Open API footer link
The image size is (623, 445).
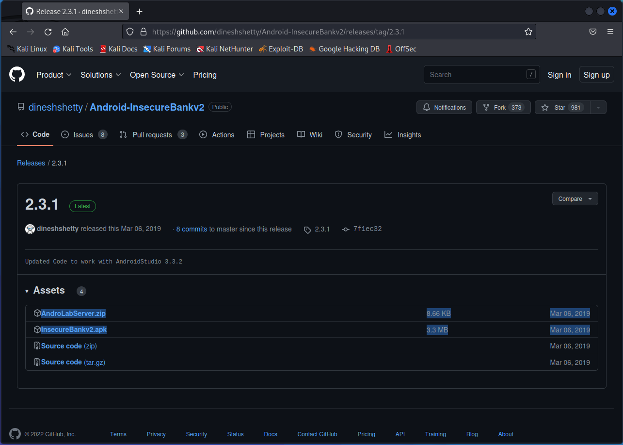point(400,434)
